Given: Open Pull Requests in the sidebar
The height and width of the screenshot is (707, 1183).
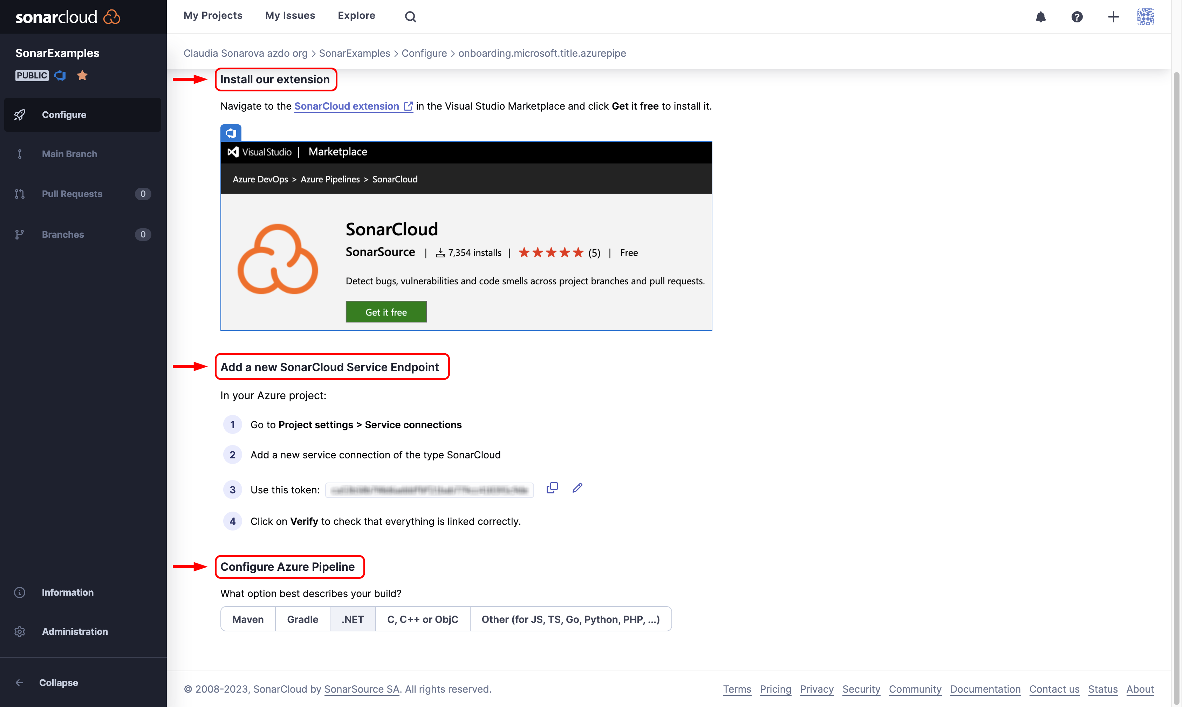Looking at the screenshot, I should tap(82, 194).
